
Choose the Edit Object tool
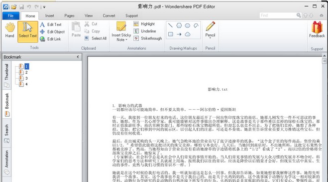point(52,31)
